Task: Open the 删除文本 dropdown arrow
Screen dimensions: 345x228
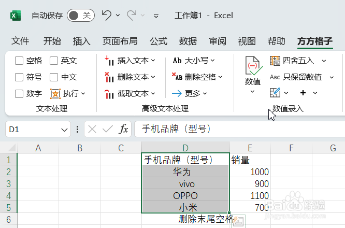Action: click(153, 77)
